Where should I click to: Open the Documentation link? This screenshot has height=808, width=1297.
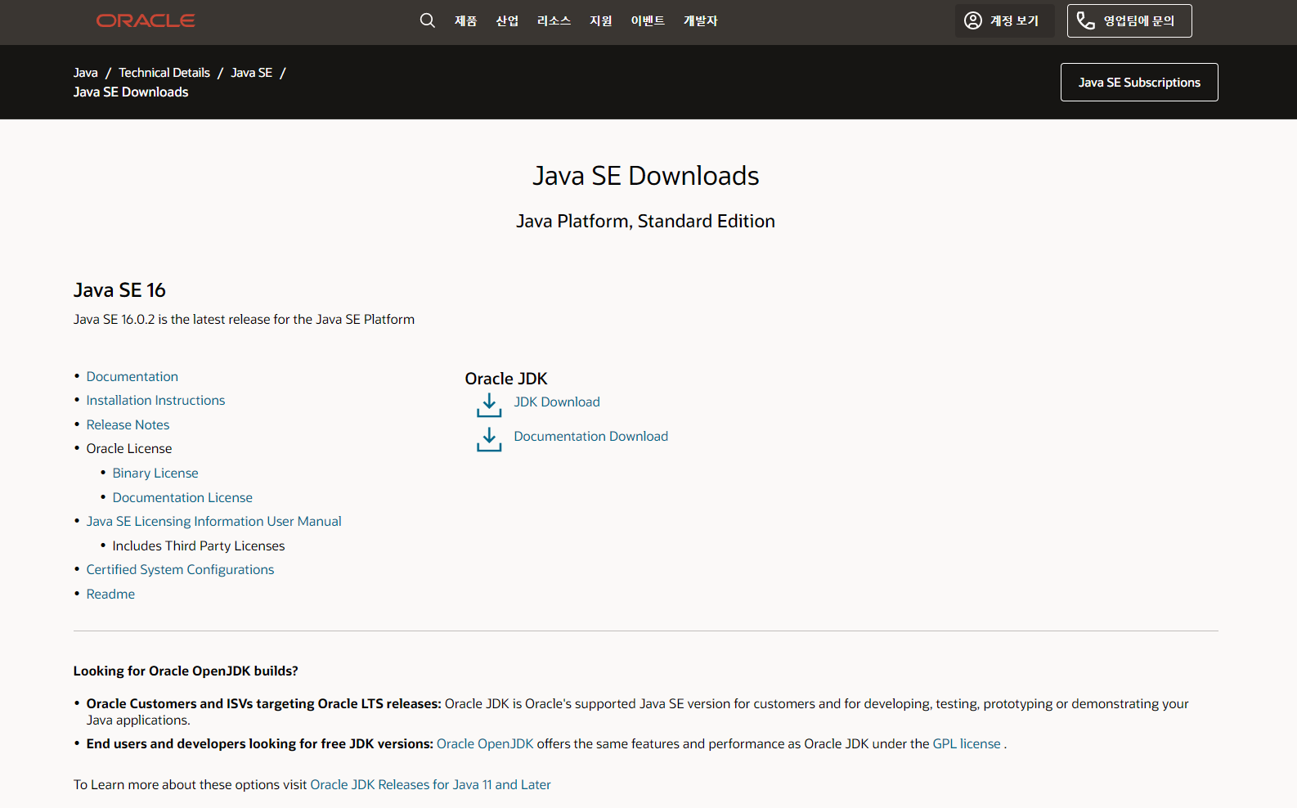[x=132, y=376]
